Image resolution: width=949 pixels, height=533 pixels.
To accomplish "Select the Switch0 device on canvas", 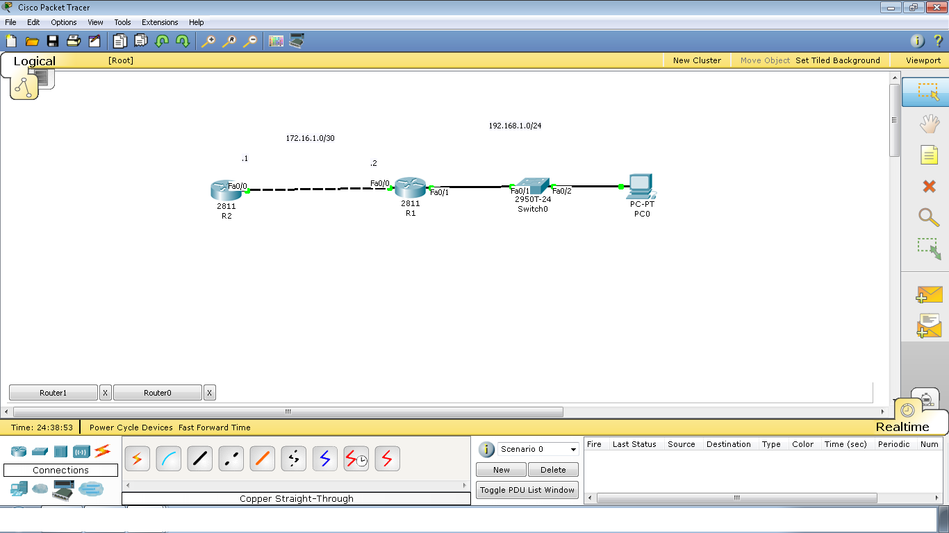I will pos(532,186).
